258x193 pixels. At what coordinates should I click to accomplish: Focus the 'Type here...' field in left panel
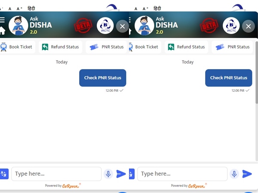[56, 174]
